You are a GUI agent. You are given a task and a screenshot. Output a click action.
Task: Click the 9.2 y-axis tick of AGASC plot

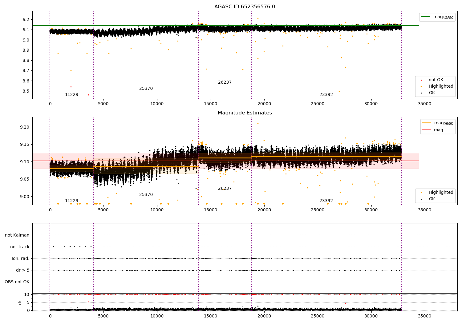(26, 19)
